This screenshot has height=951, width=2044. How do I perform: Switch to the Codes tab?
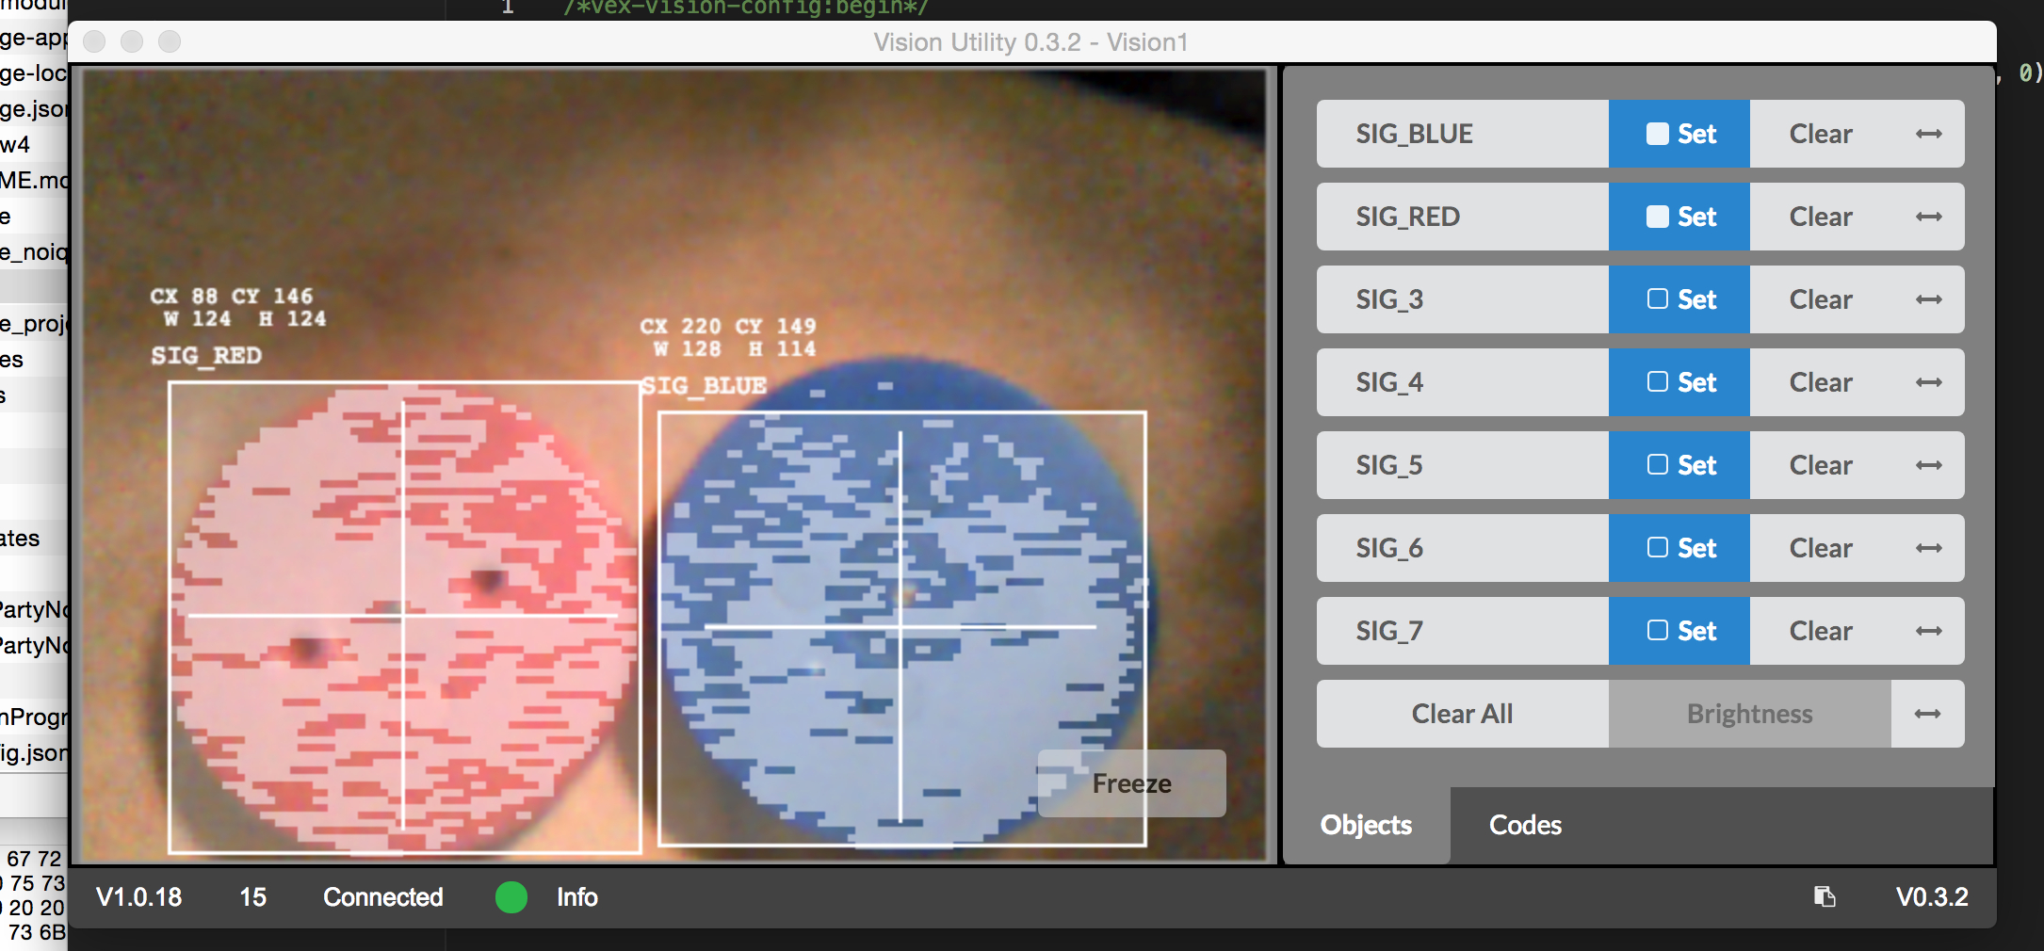(x=1525, y=825)
